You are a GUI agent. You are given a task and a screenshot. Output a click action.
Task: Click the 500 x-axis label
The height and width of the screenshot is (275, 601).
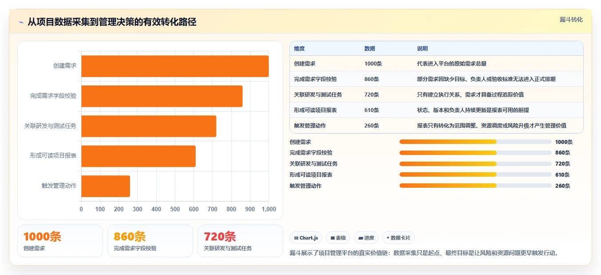[175, 209]
